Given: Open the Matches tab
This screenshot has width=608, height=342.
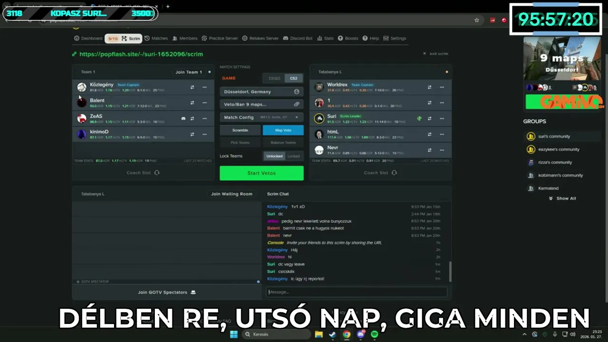Looking at the screenshot, I should pos(156,38).
